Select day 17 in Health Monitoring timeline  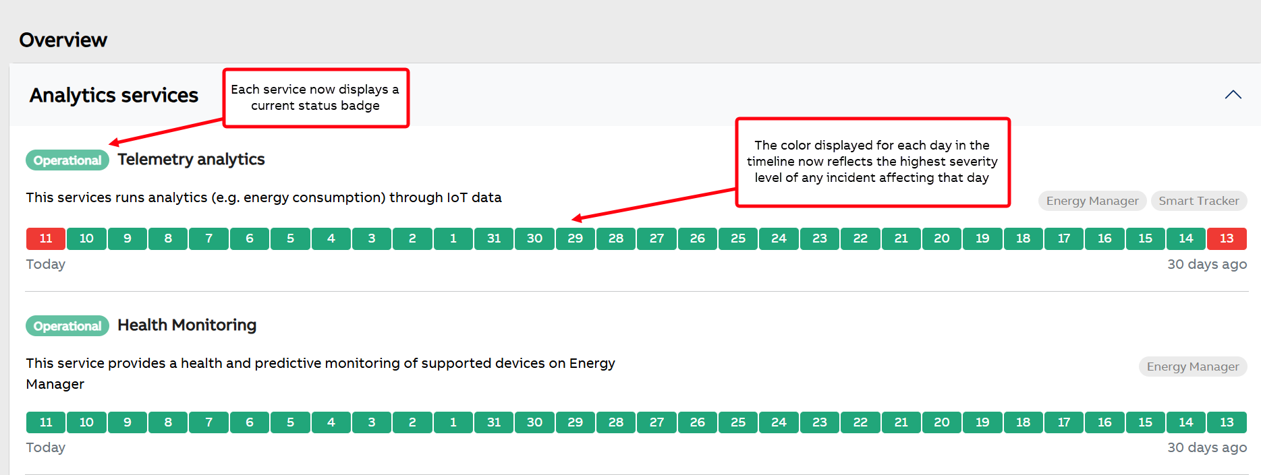[x=1064, y=422]
